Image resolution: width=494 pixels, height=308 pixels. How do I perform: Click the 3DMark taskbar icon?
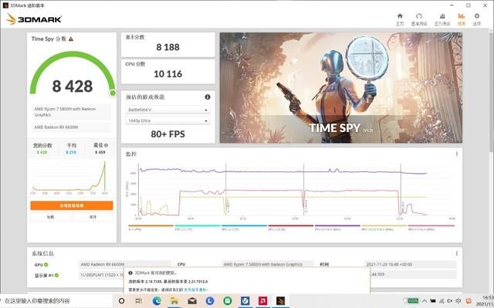tap(280, 301)
